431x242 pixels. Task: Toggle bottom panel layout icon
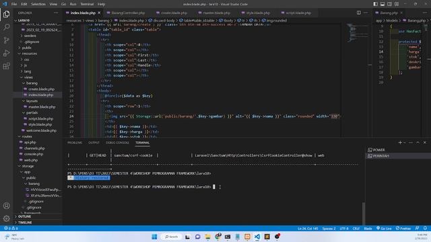[x=383, y=4]
